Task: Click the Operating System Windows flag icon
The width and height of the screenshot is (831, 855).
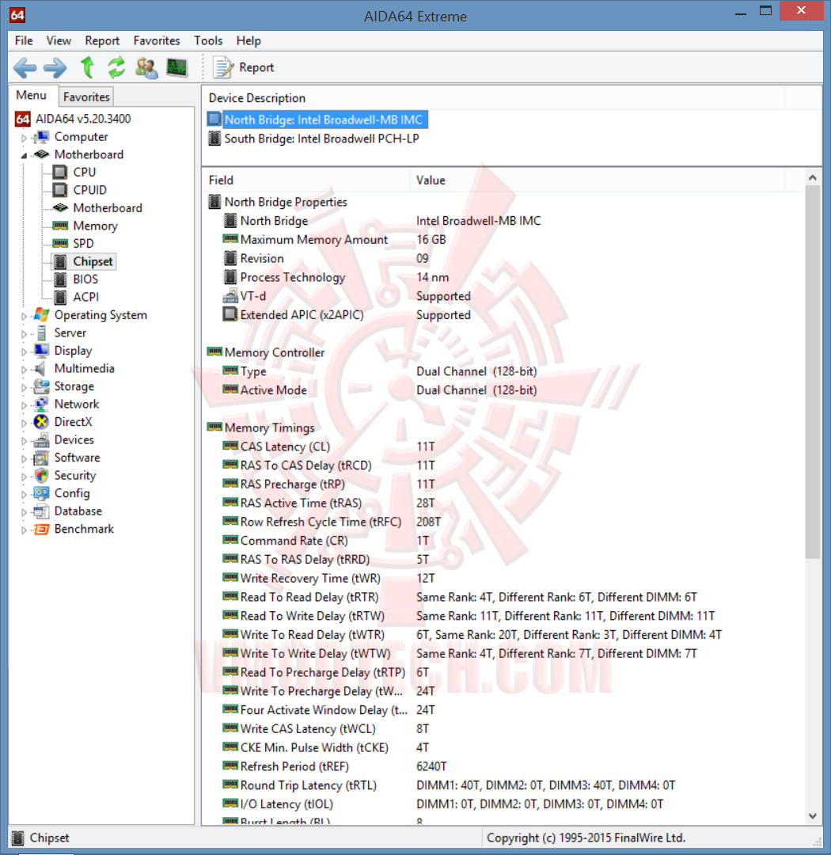Action: pos(41,314)
